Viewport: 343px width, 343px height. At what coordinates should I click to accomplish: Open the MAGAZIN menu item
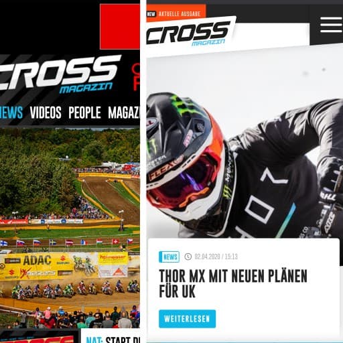coord(124,113)
